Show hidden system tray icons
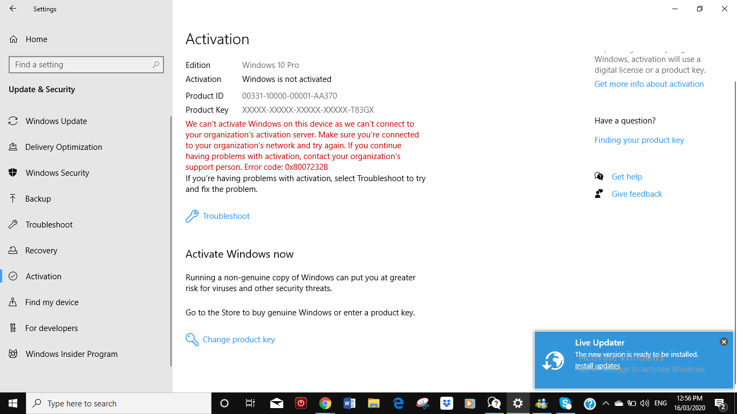737x414 pixels. 606,403
